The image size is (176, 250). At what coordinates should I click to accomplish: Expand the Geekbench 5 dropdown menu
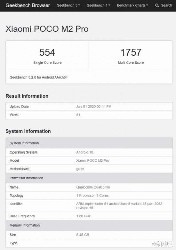click(68, 5)
